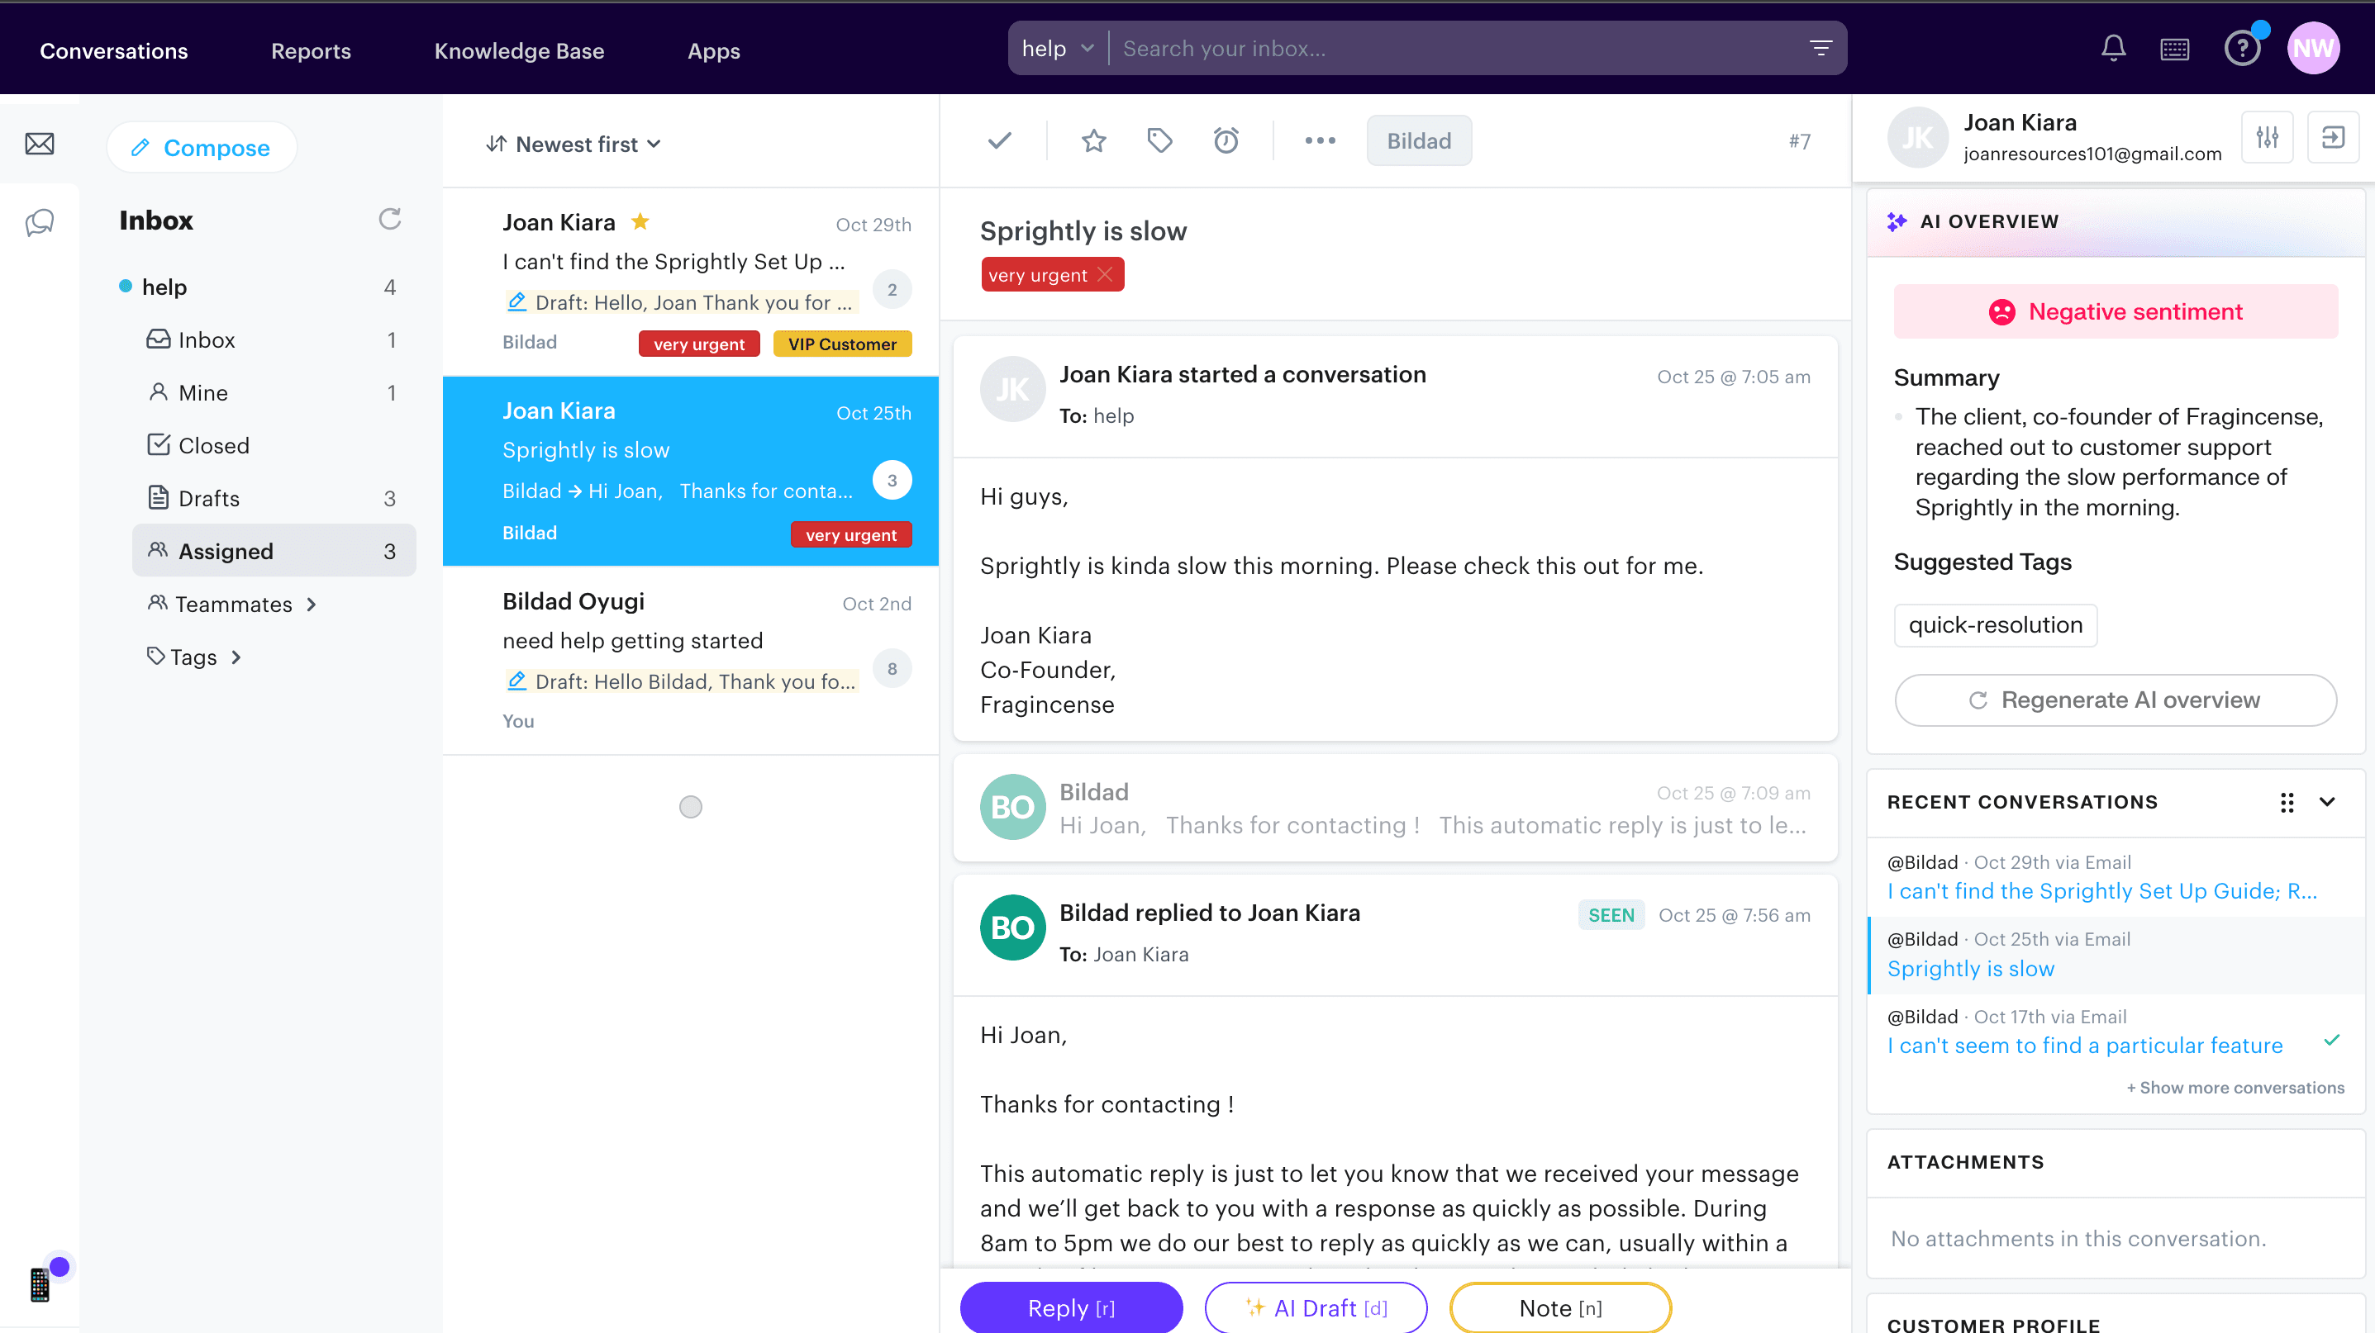The width and height of the screenshot is (2375, 1333).
Task: Snooze the conversation using the alarm icon
Action: coord(1226,140)
